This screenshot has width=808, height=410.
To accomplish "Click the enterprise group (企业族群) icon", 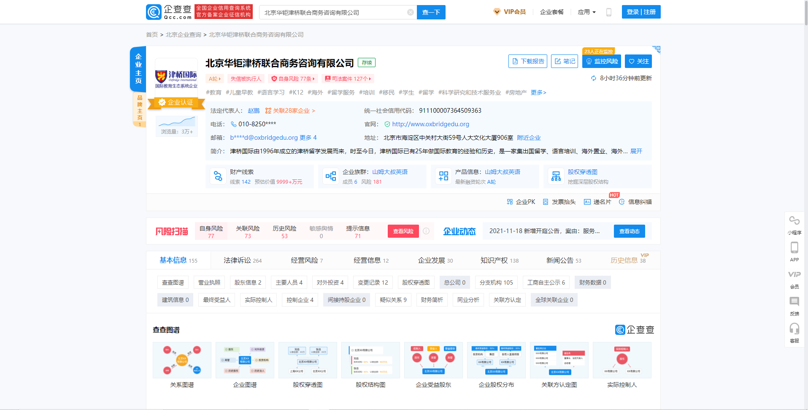I will click(331, 176).
